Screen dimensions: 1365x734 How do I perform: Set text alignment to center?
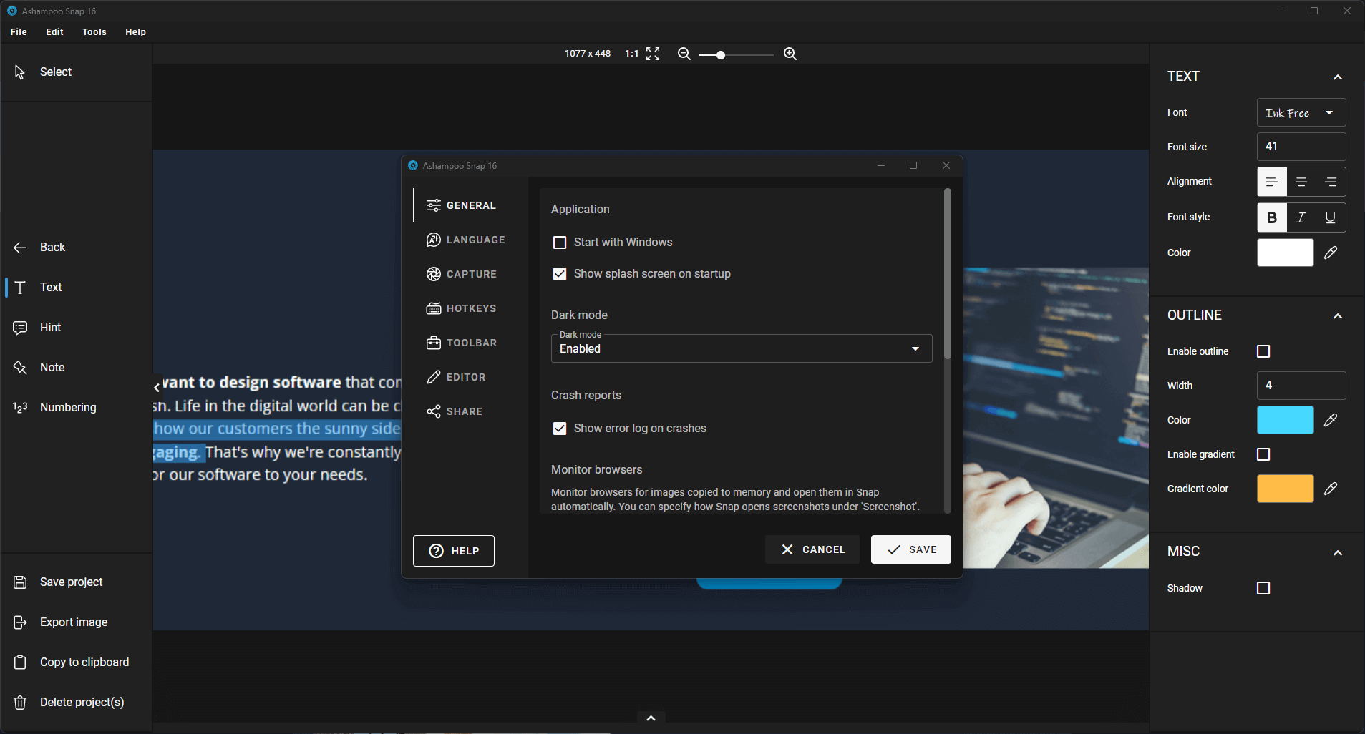click(x=1301, y=182)
